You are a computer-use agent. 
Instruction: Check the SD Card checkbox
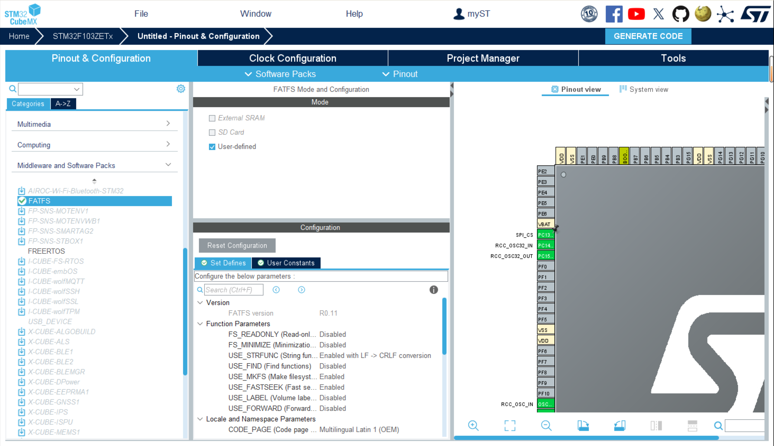pos(212,132)
